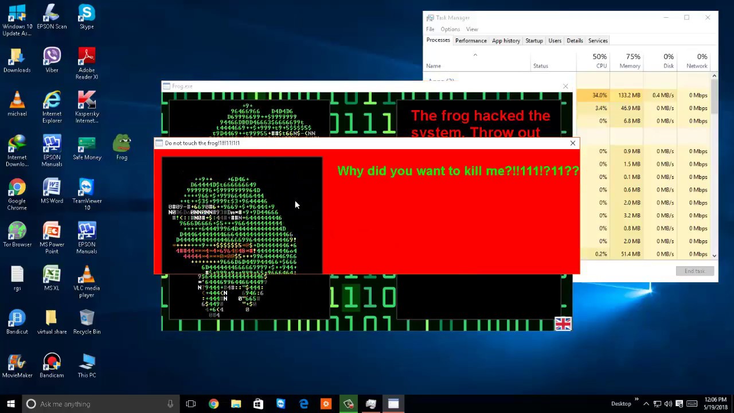The height and width of the screenshot is (413, 734).
Task: Launch Viber from the desktop
Action: point(52,61)
